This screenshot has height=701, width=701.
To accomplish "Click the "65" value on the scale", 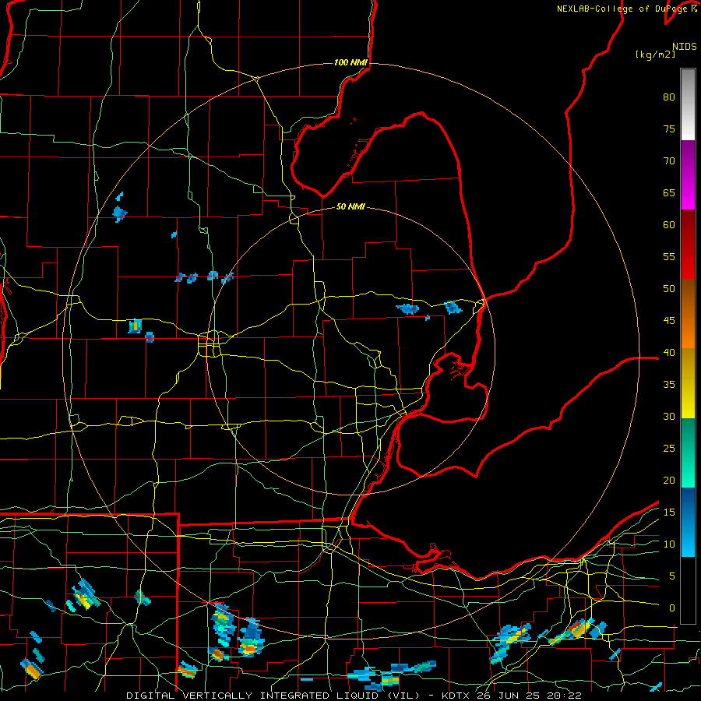I will point(669,193).
